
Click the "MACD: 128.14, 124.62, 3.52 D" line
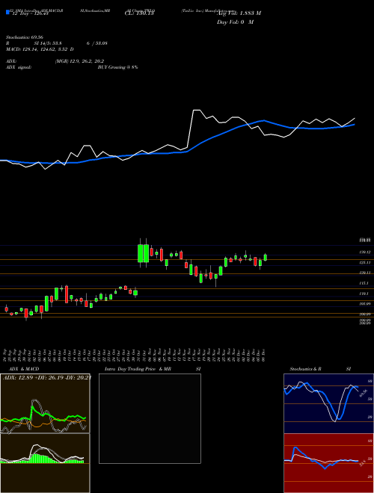coord(40,49)
